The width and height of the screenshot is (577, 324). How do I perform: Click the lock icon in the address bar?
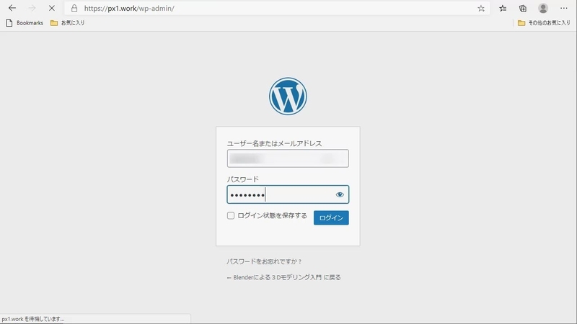[74, 8]
